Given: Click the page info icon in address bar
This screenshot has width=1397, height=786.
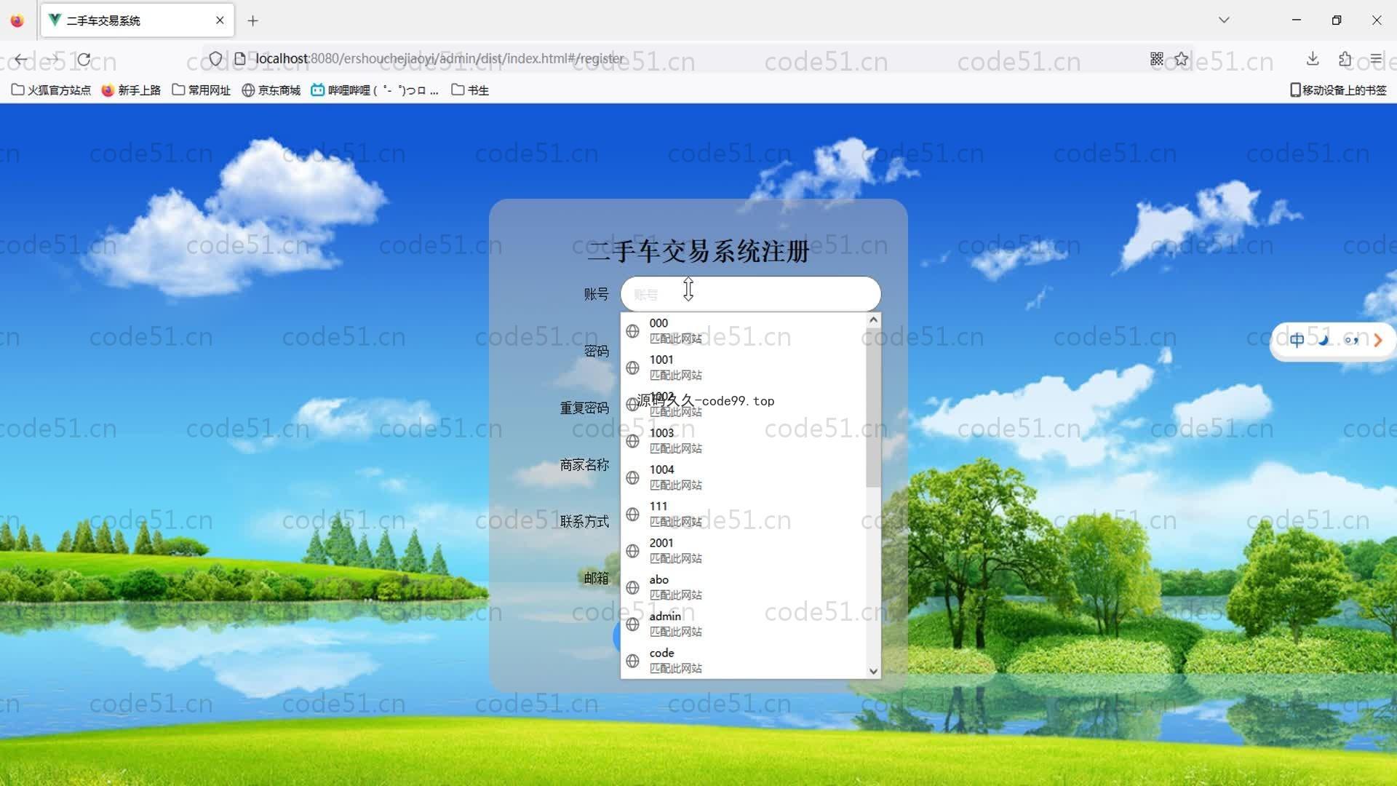Looking at the screenshot, I should [239, 58].
